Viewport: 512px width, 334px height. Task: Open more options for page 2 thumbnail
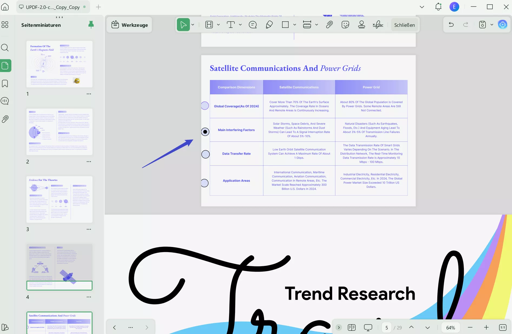89,162
